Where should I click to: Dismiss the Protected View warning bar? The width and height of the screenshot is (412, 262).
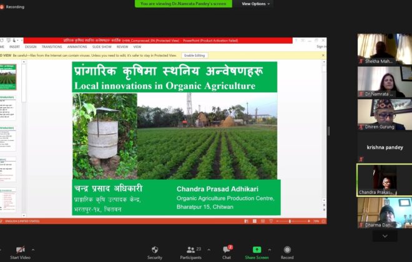click(x=323, y=56)
